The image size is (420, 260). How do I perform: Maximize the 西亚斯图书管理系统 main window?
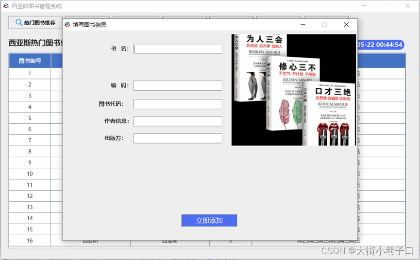click(386, 6)
